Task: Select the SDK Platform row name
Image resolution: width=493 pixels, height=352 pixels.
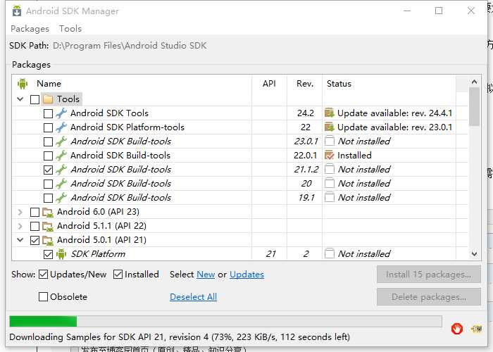Action: tap(98, 254)
